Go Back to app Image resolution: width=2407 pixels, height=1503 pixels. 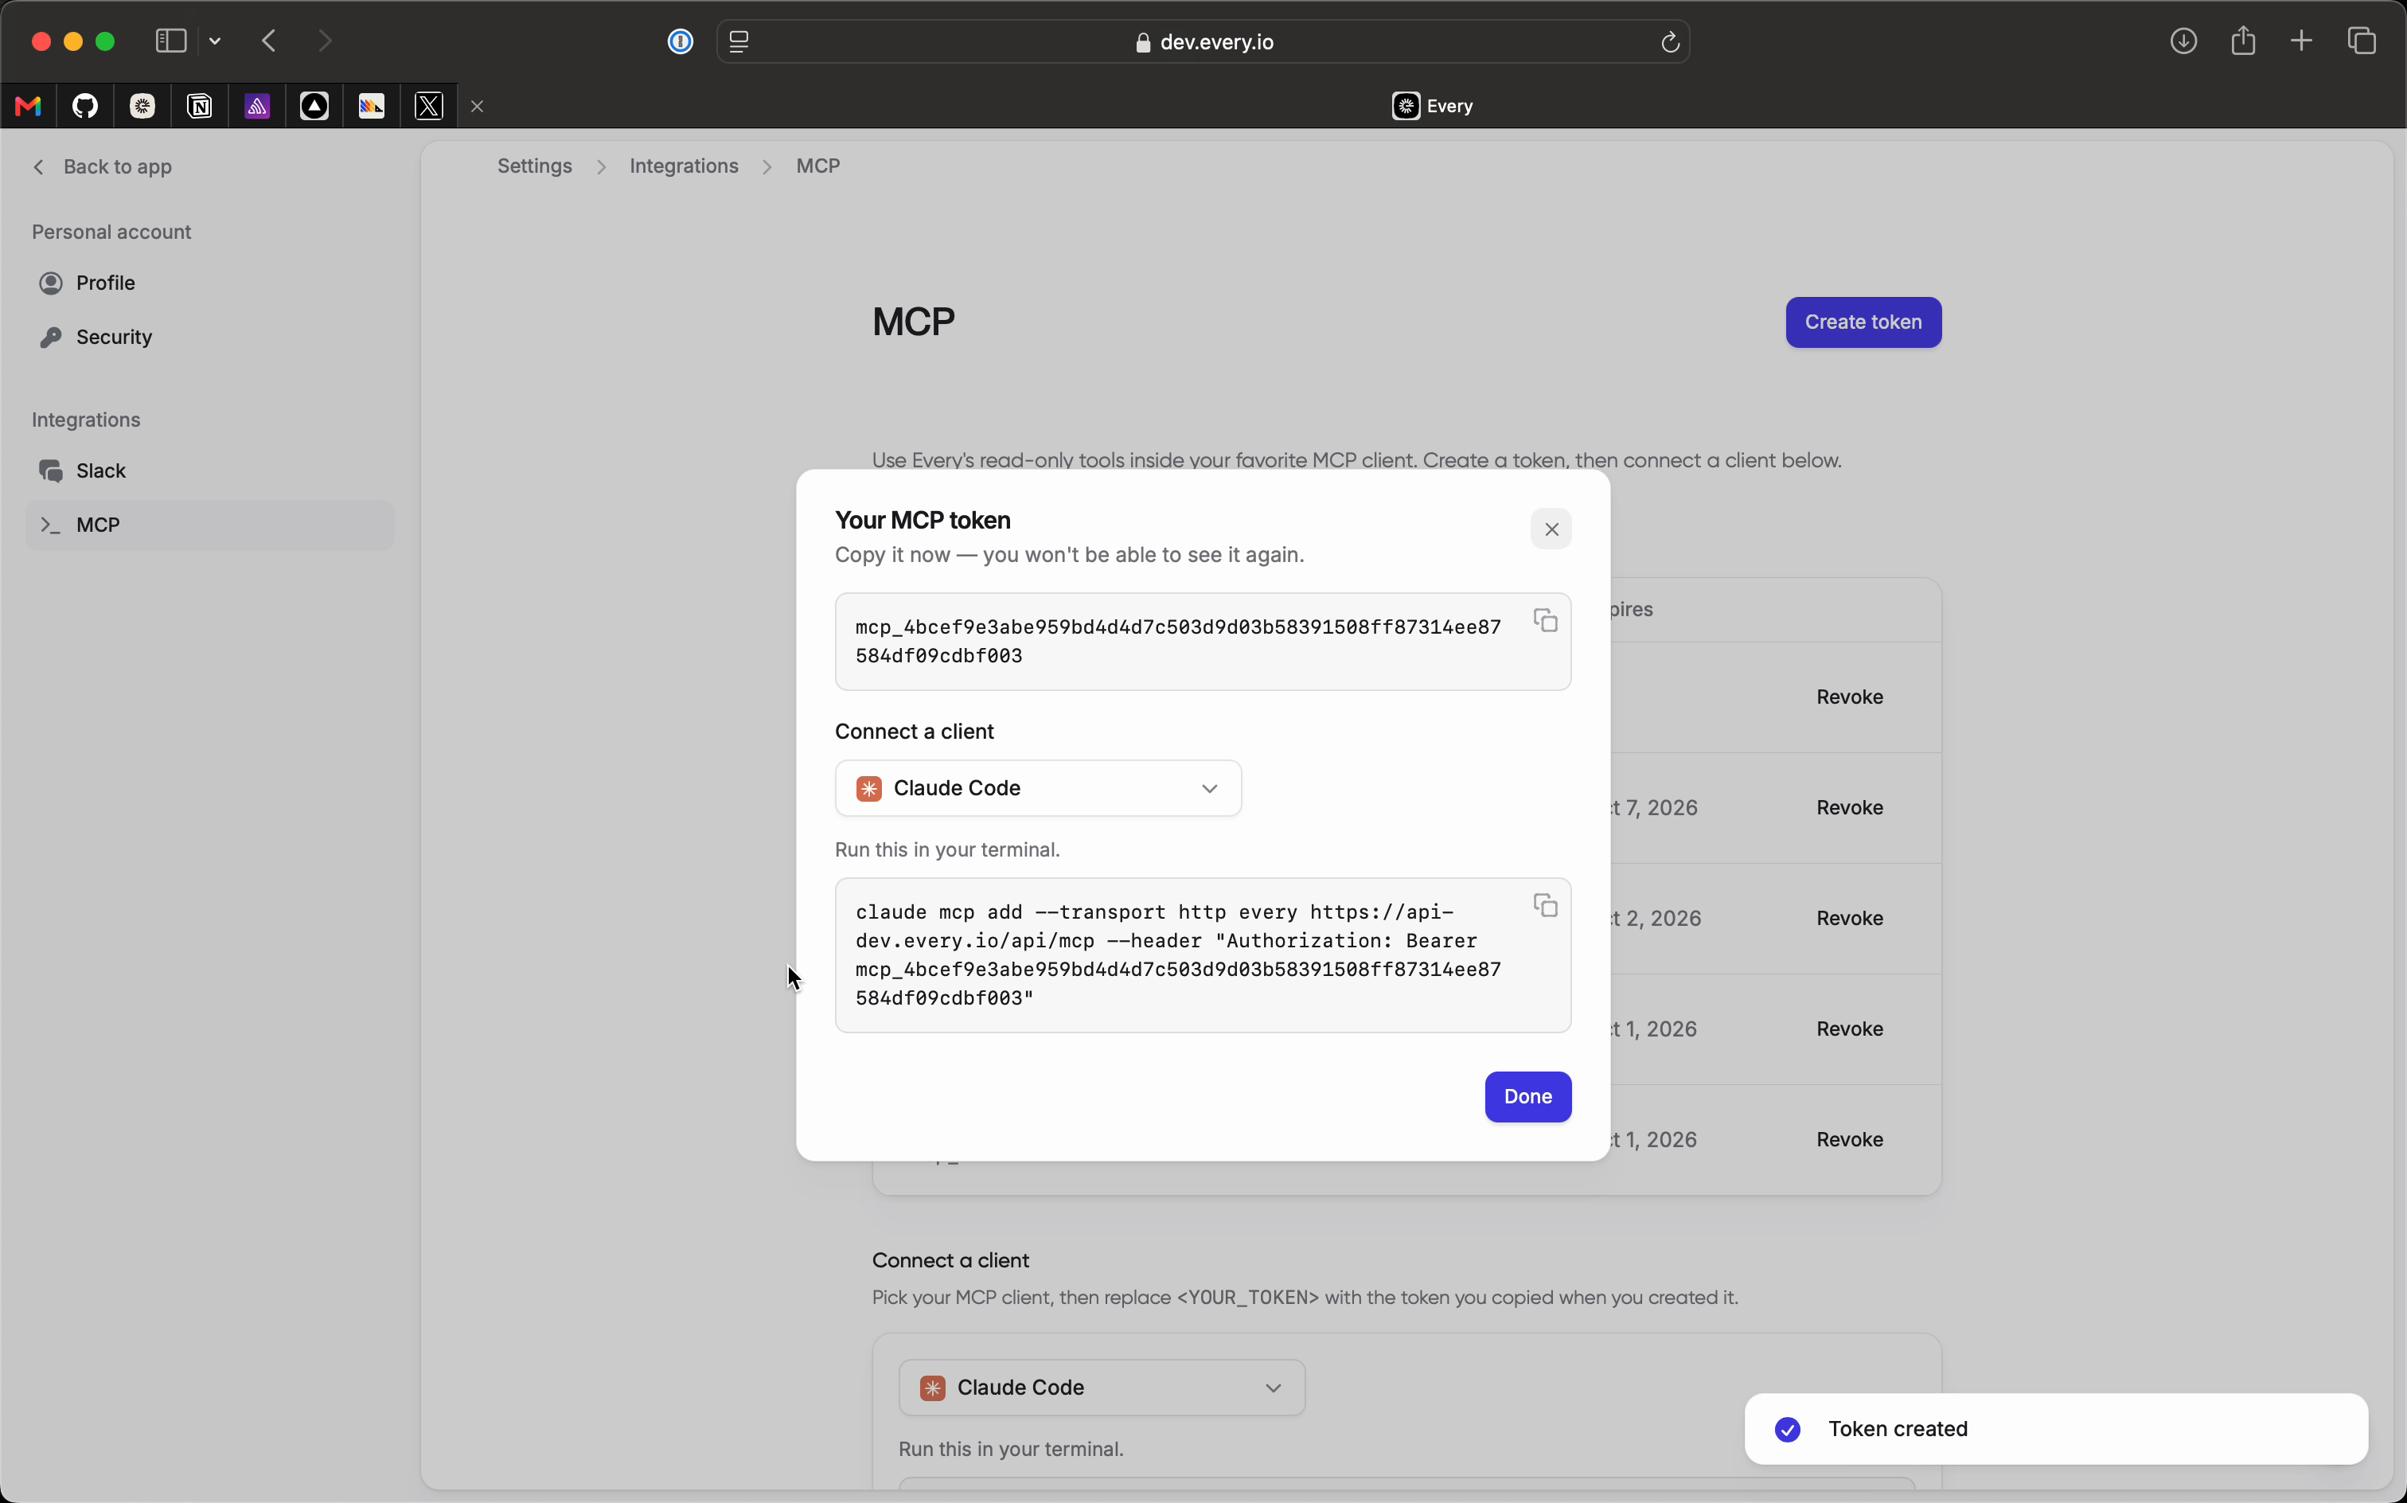[x=103, y=167]
